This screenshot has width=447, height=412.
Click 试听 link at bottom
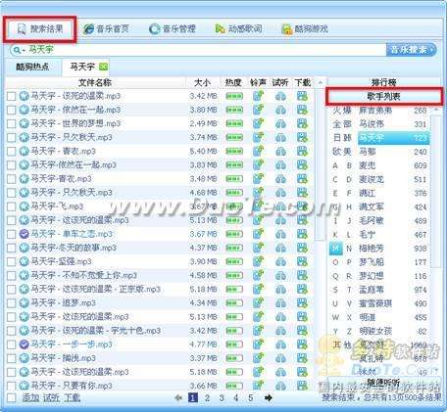tap(52, 397)
